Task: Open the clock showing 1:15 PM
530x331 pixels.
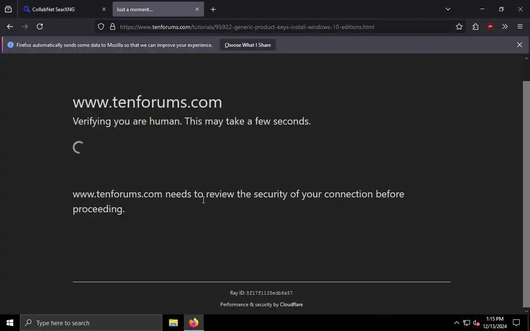Action: pyautogui.click(x=495, y=323)
